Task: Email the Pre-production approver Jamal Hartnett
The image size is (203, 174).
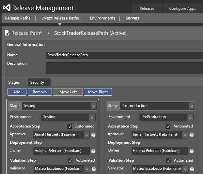Action: 192,135
